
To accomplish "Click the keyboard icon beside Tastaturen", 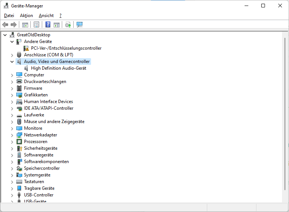I will tap(19, 182).
